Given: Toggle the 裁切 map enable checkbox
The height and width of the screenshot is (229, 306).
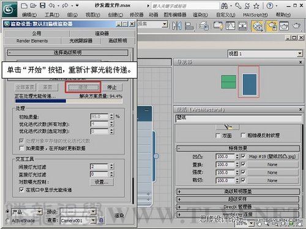Looking at the screenshot, I should pyautogui.click(x=243, y=180).
